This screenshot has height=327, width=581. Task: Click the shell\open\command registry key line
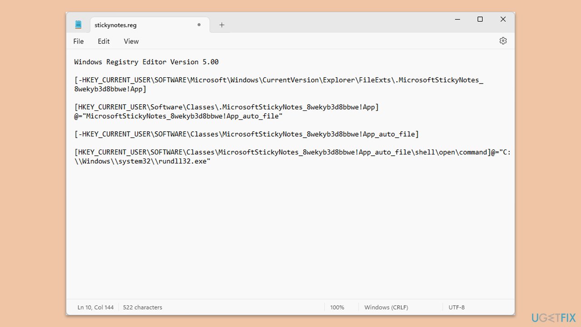[x=293, y=153]
